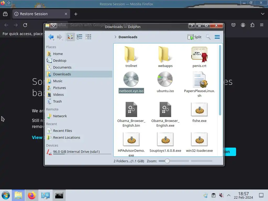
Task: Select the trollnet folder icon
Action: (131, 54)
